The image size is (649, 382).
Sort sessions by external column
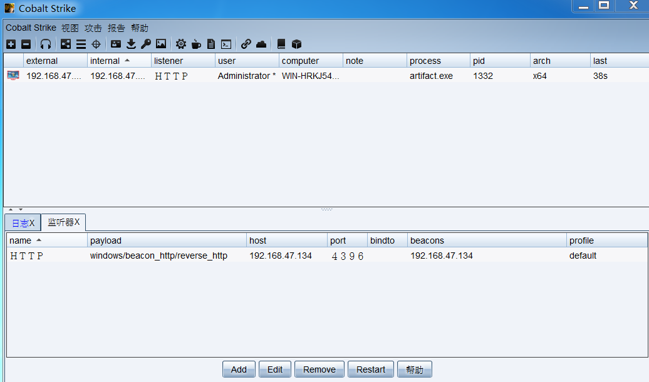[x=55, y=61]
